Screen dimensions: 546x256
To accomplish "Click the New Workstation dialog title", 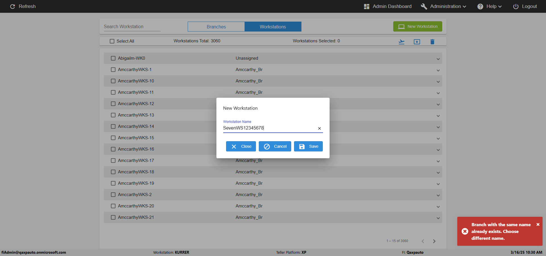I will pos(240,108).
